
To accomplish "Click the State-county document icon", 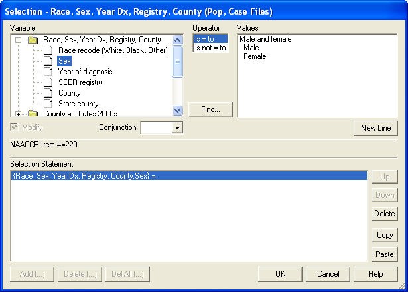I will click(48, 104).
